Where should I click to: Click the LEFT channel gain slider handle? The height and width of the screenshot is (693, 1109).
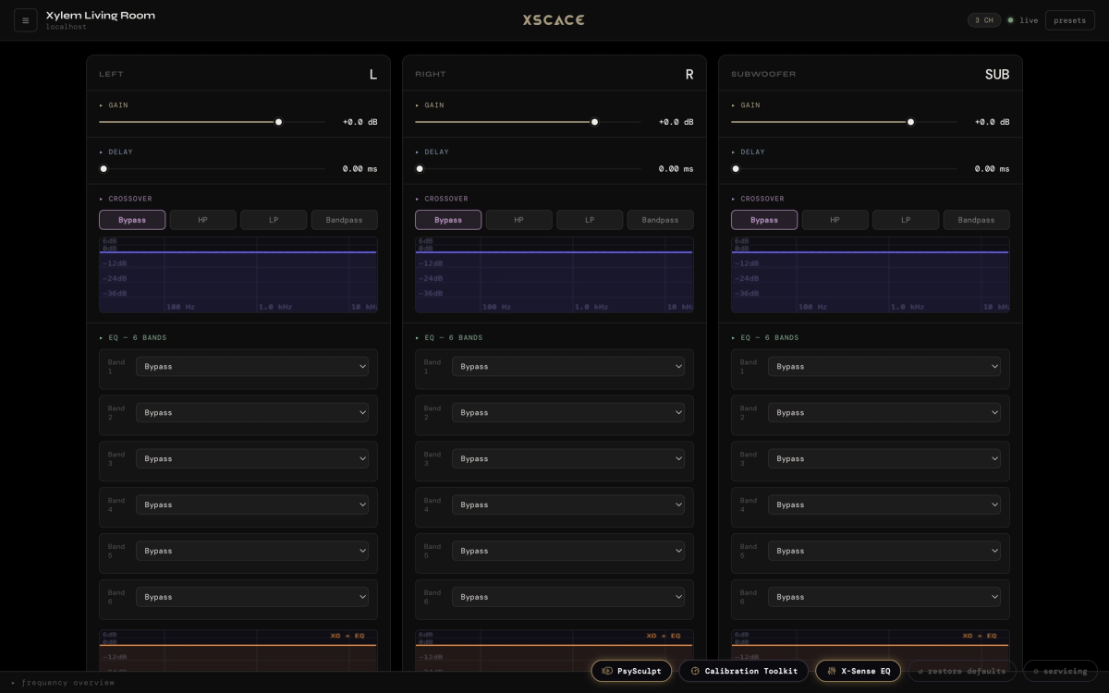pyautogui.click(x=278, y=122)
